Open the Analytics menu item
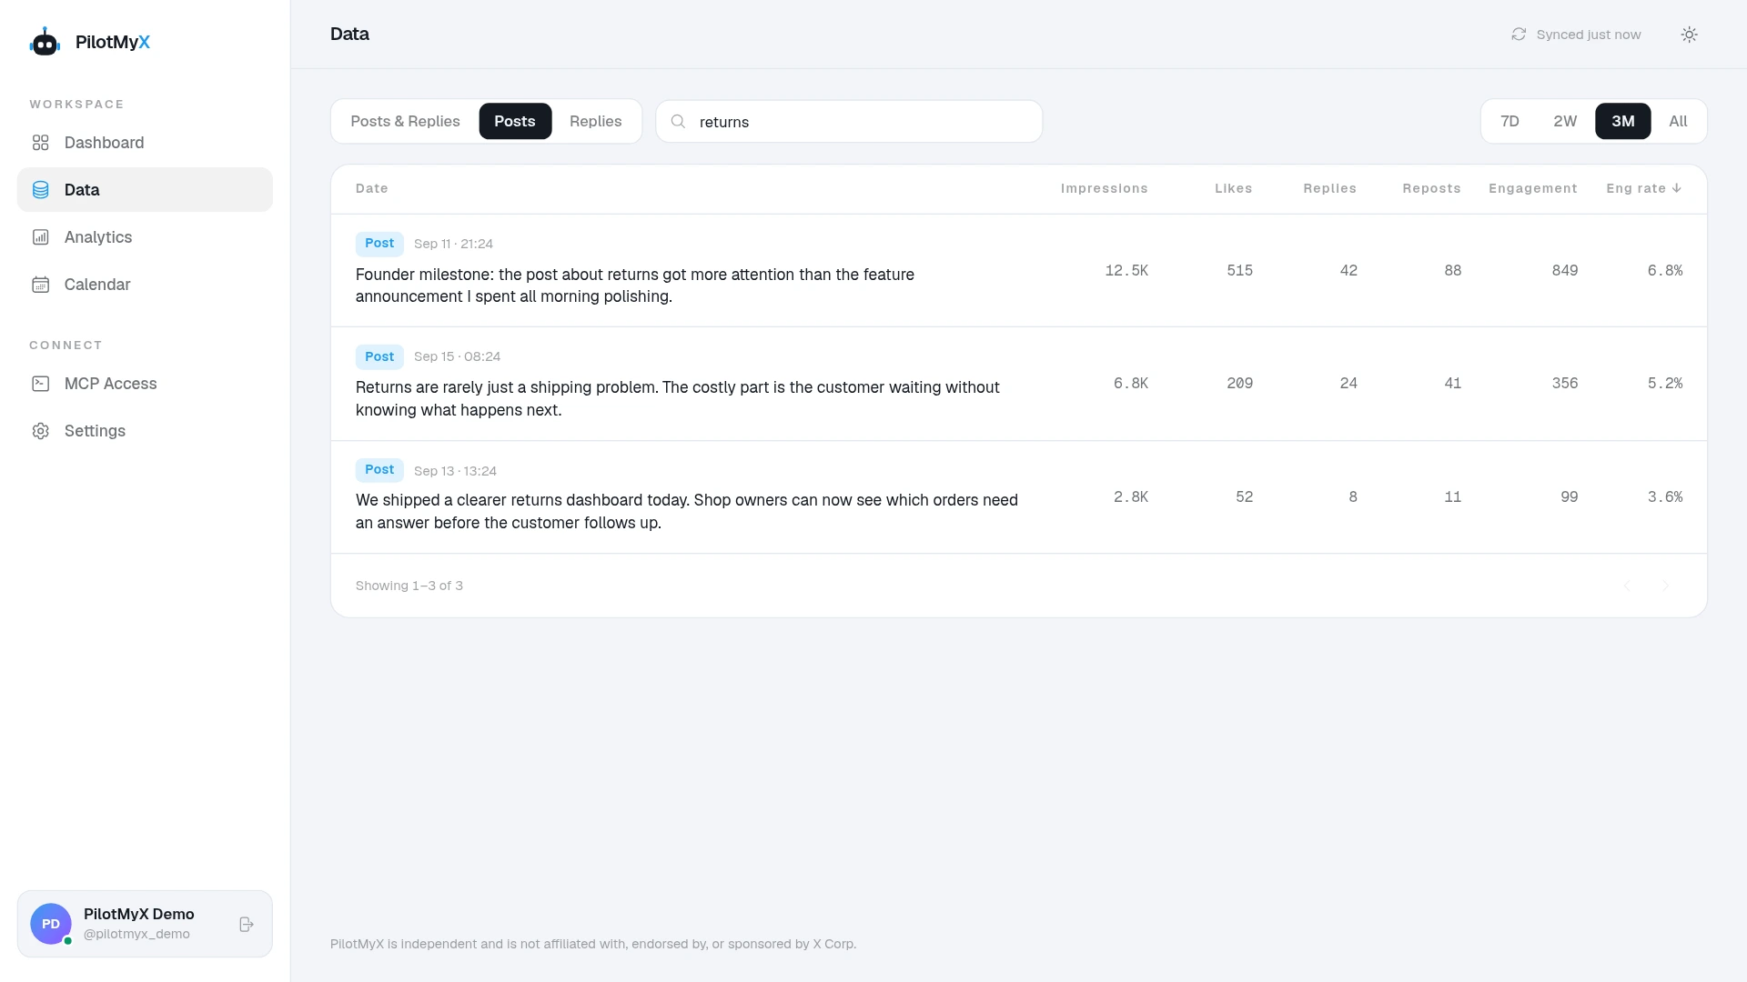 145,237
